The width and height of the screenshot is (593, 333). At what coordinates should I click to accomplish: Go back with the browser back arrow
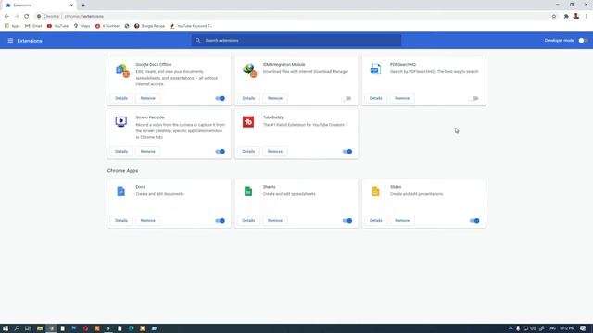(x=6, y=17)
